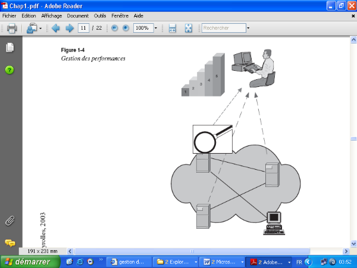Click the first quick launch icon

pyautogui.click(x=70, y=261)
